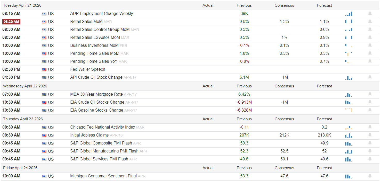The height and width of the screenshot is (181, 382).
Task: Set alert bell for Retail Sales MoM
Action: tap(370, 21)
